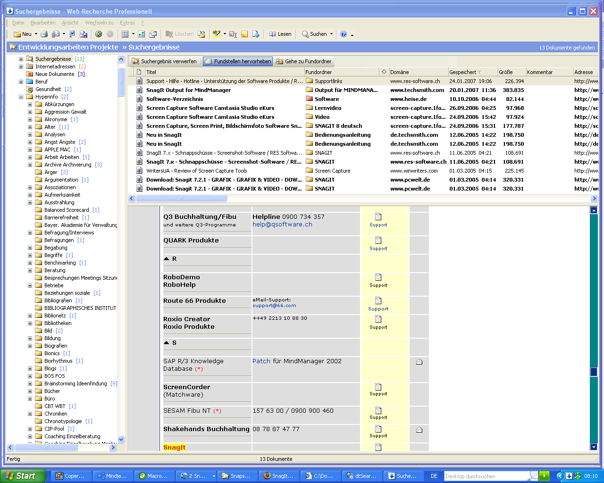
Task: Click the envelope icon in Shakehands Buchhaltung row
Action: (x=419, y=430)
